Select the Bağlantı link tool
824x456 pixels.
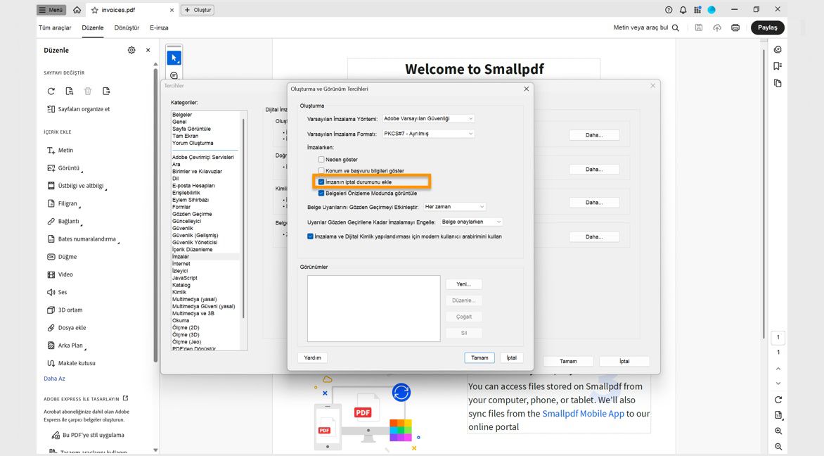point(63,222)
